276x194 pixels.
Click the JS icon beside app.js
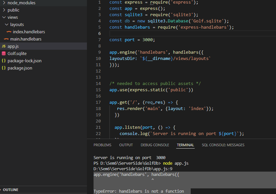pos(4,46)
